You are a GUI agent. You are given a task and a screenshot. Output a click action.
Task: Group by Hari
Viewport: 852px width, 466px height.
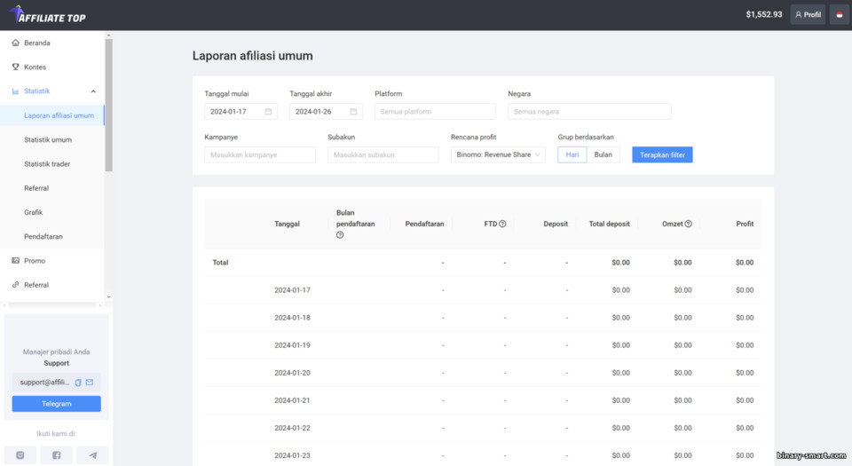click(572, 154)
